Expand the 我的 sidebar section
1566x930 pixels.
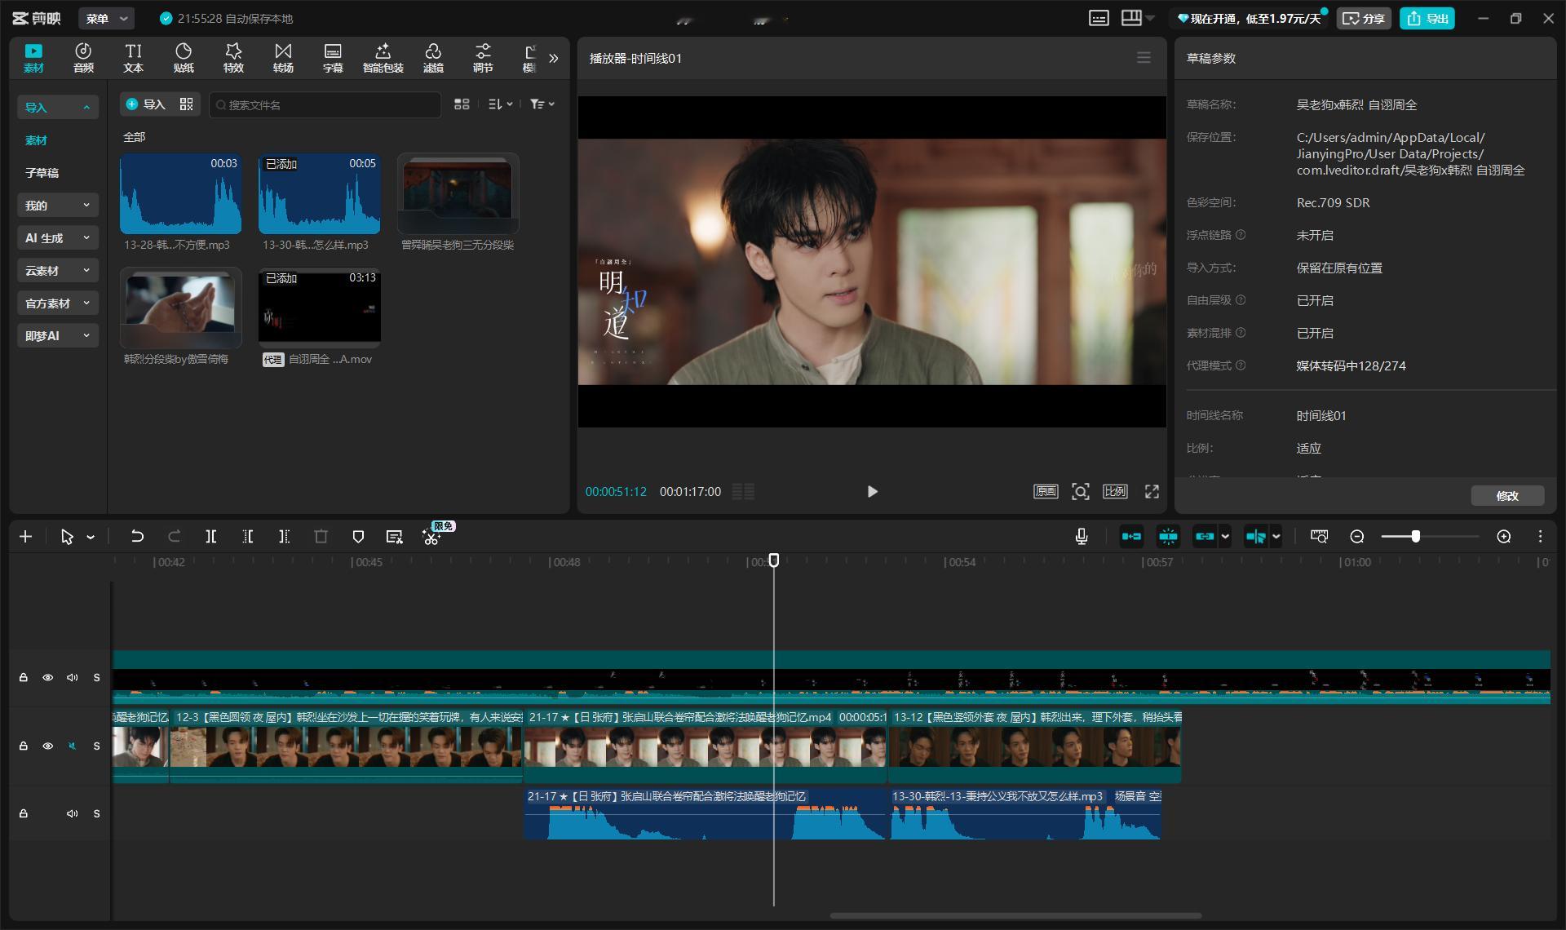click(57, 205)
